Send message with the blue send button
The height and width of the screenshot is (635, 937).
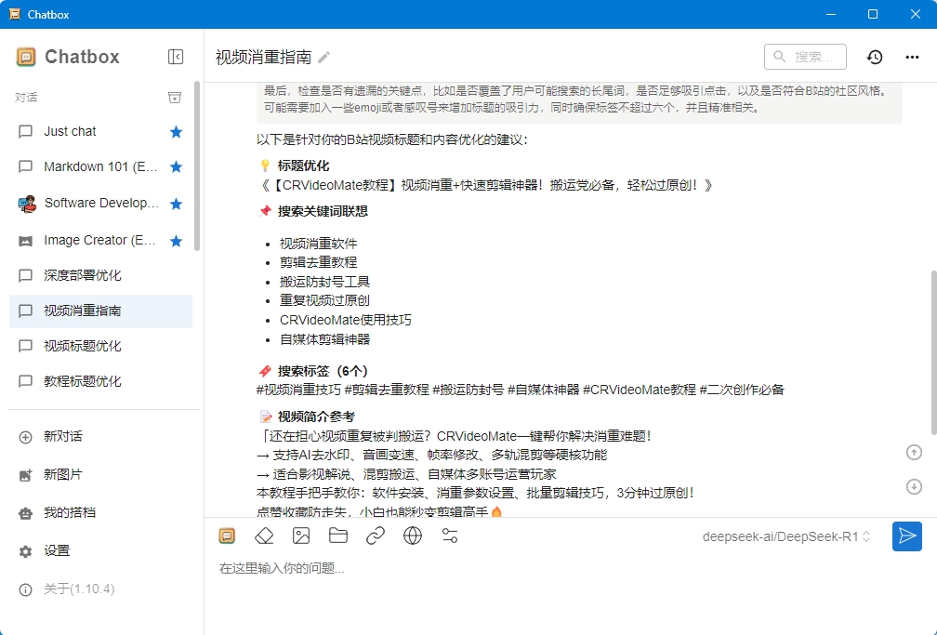907,536
